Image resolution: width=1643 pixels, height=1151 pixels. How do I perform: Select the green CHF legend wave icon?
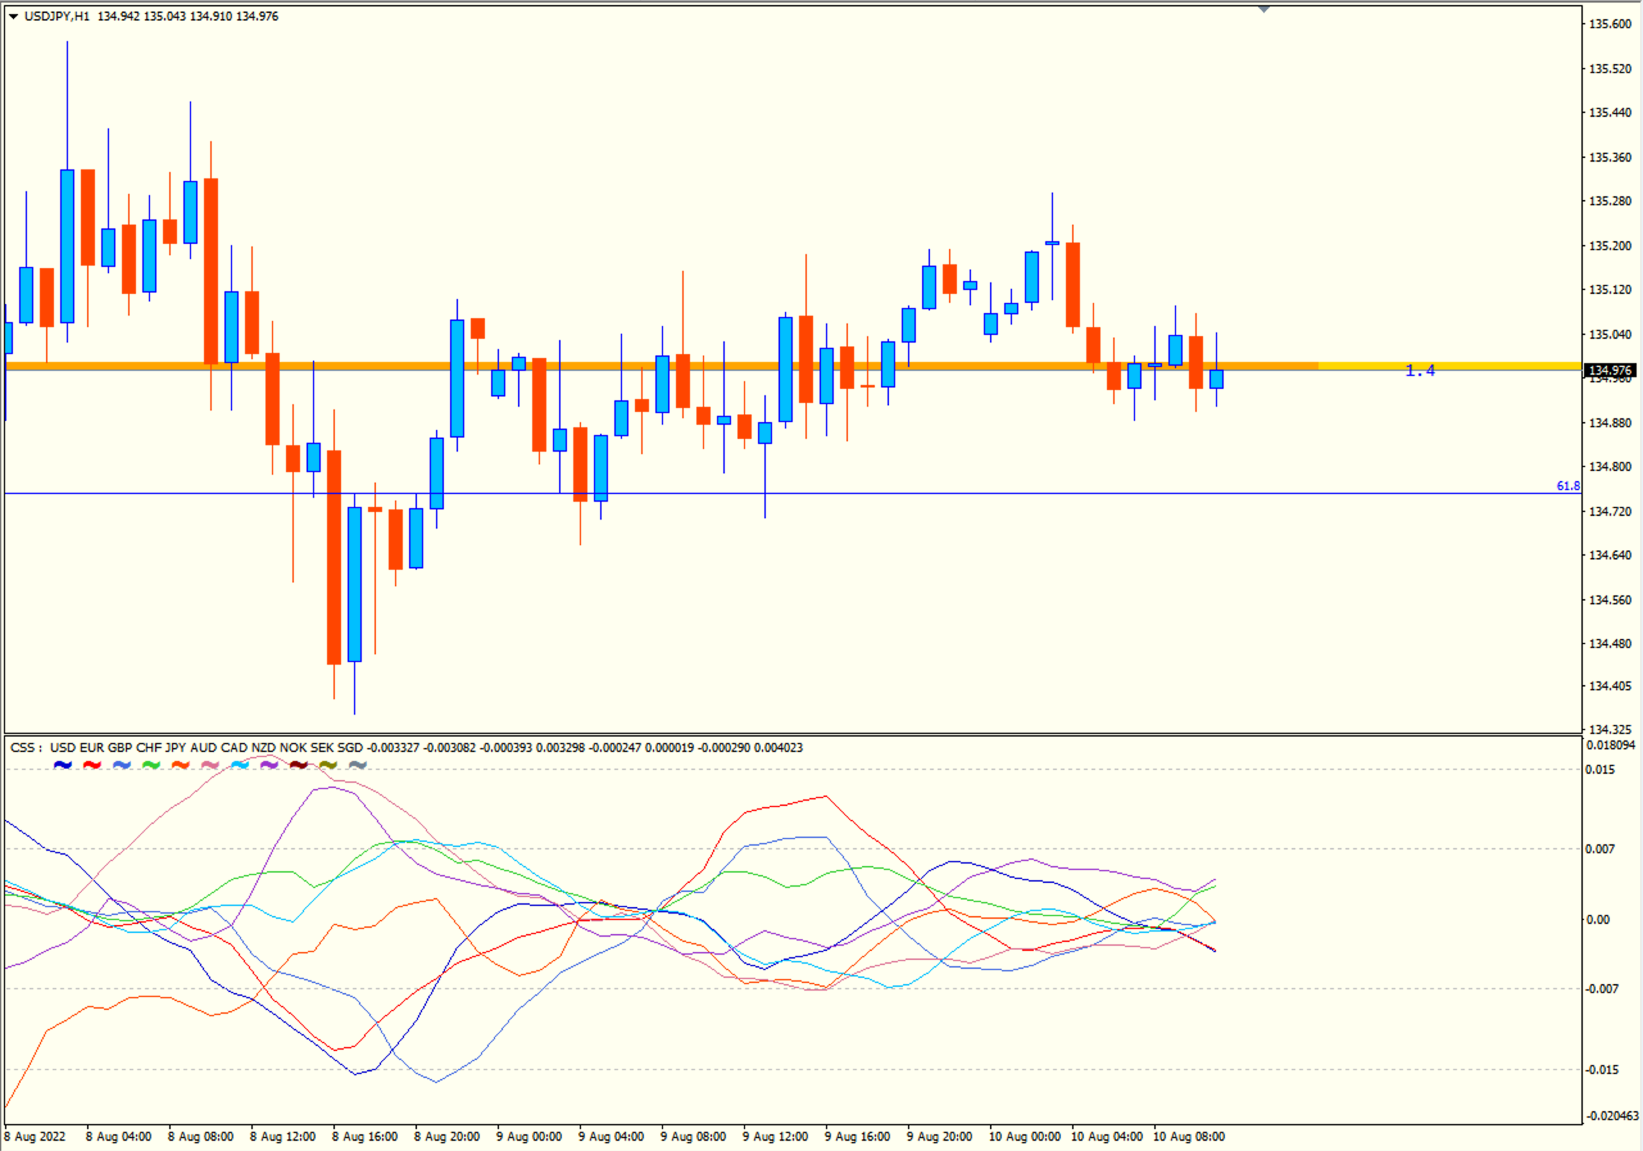point(151,765)
